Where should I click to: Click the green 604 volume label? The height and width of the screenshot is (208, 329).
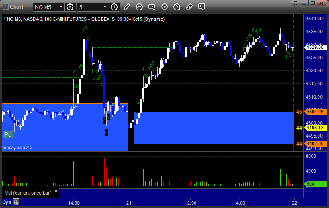coord(316,184)
